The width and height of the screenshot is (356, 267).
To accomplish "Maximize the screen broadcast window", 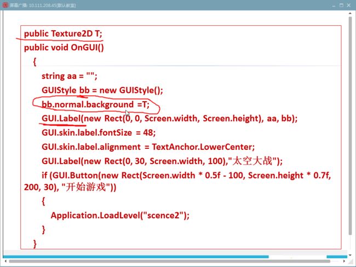I will point(341,5).
